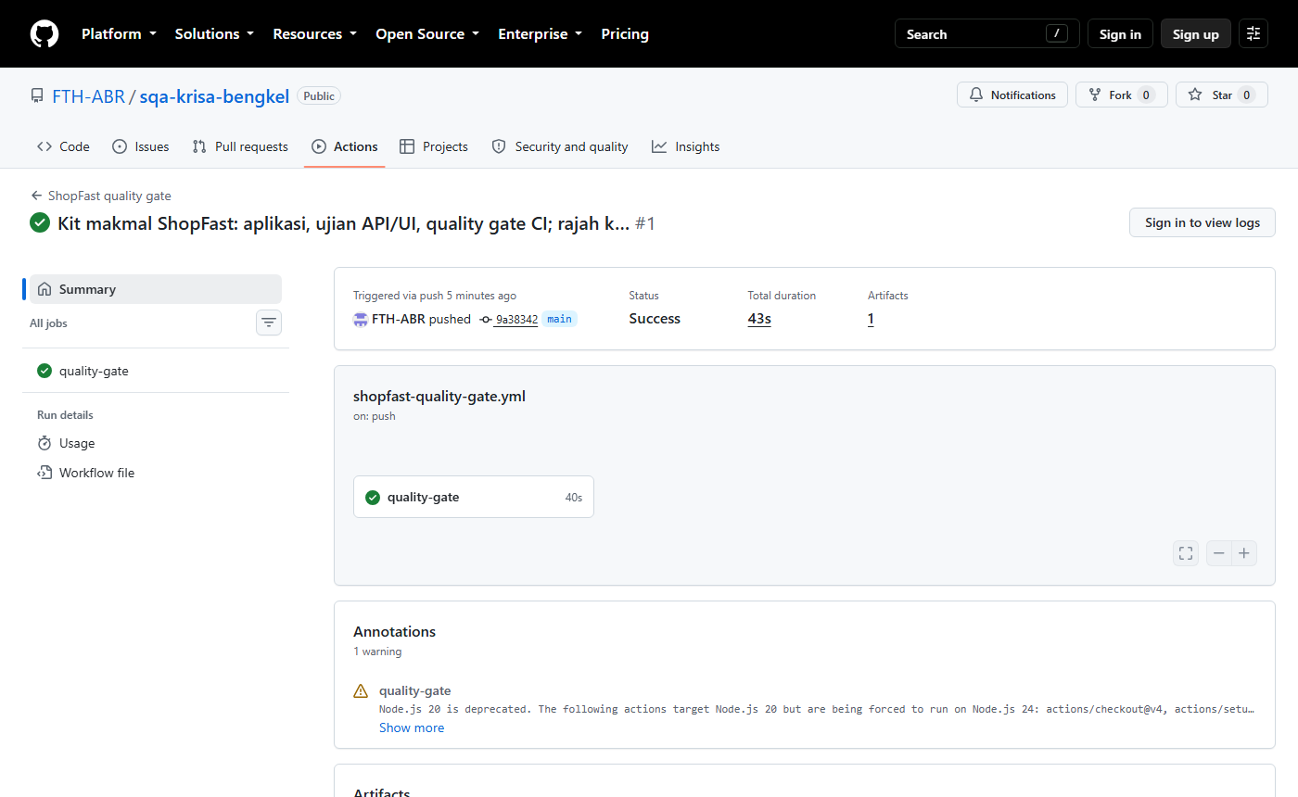Open the sqa-krisa-bengkel repository link
1298x797 pixels.
(214, 96)
